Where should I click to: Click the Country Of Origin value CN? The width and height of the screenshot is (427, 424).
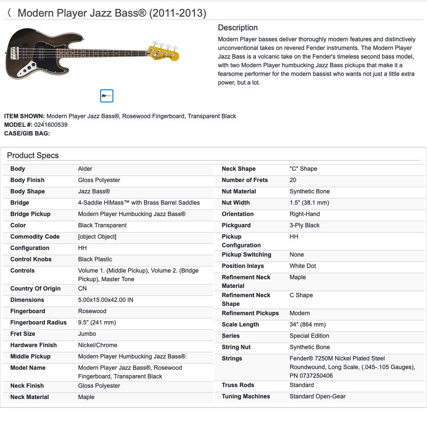point(82,288)
